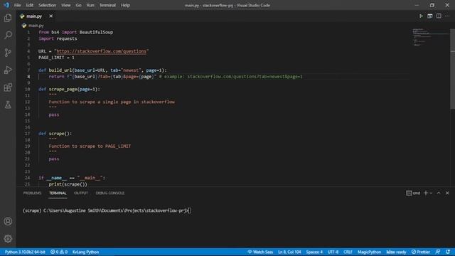Screen dimensions: 455x256
Task: Select Python 3.10.0b2 64-bit interpreter
Action: coord(25,252)
